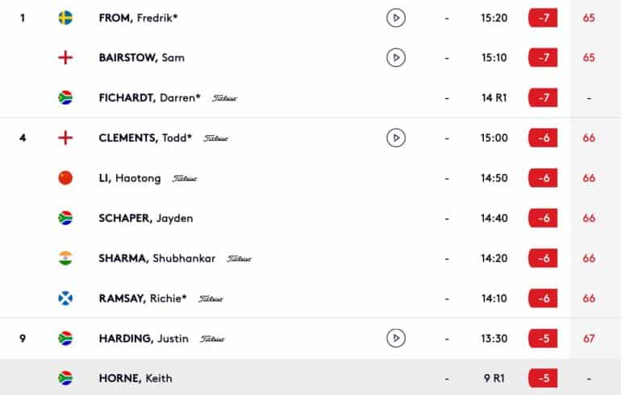Click Titleist logo next to Li Haotong
The image size is (621, 395).
click(185, 179)
